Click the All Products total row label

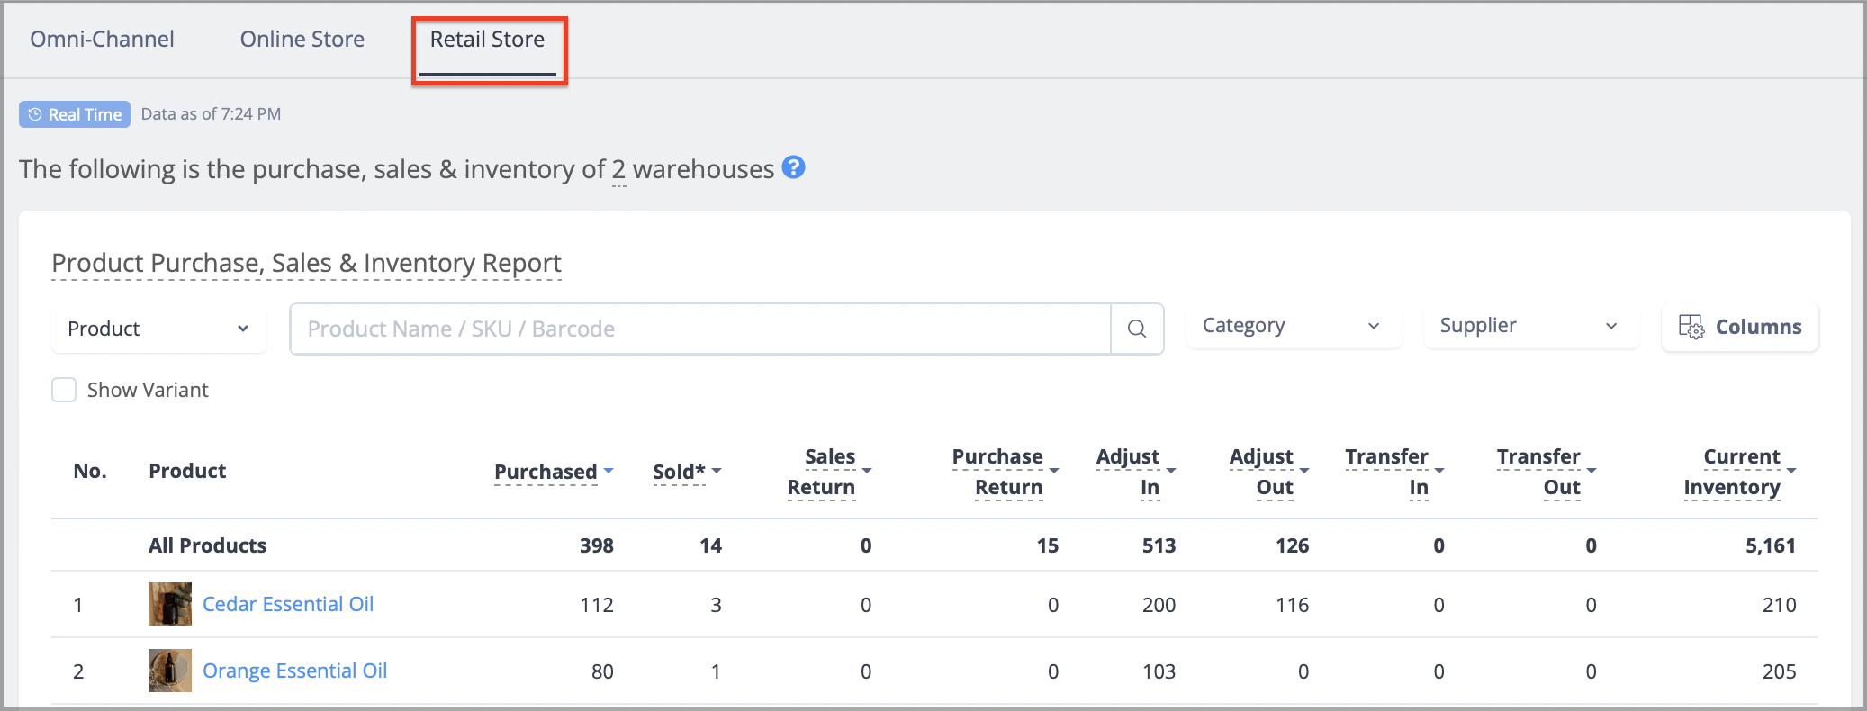(208, 545)
